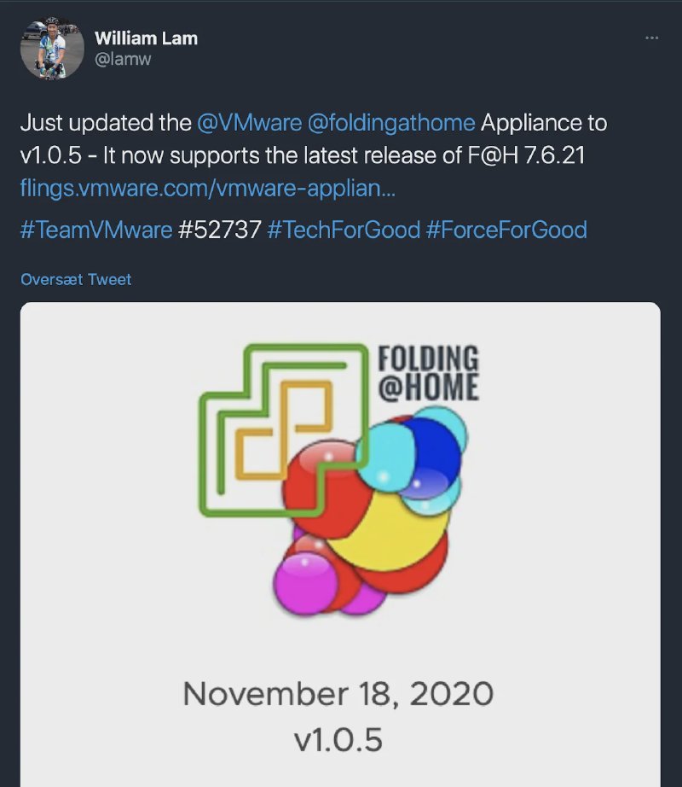Select the November 18, 2020 date text
Image resolution: width=682 pixels, height=787 pixels.
tap(338, 694)
